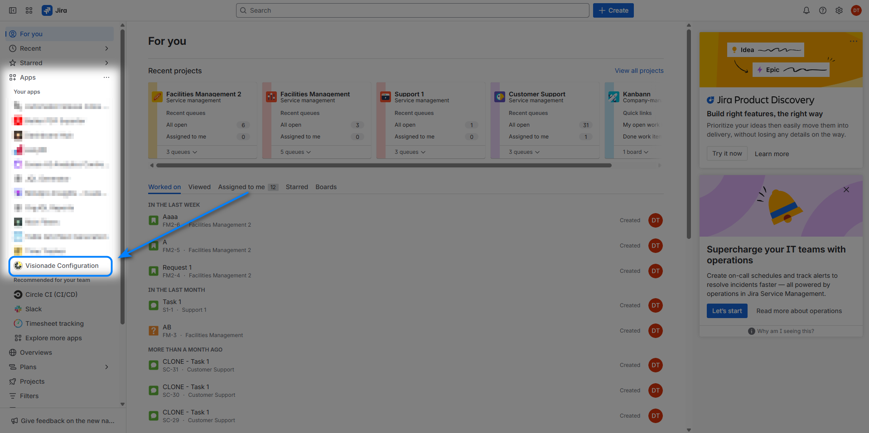Viewport: 869px width, 433px height.
Task: Click the Learn more link
Action: [772, 154]
